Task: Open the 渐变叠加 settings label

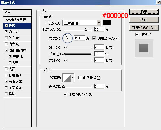Action: 16,82
